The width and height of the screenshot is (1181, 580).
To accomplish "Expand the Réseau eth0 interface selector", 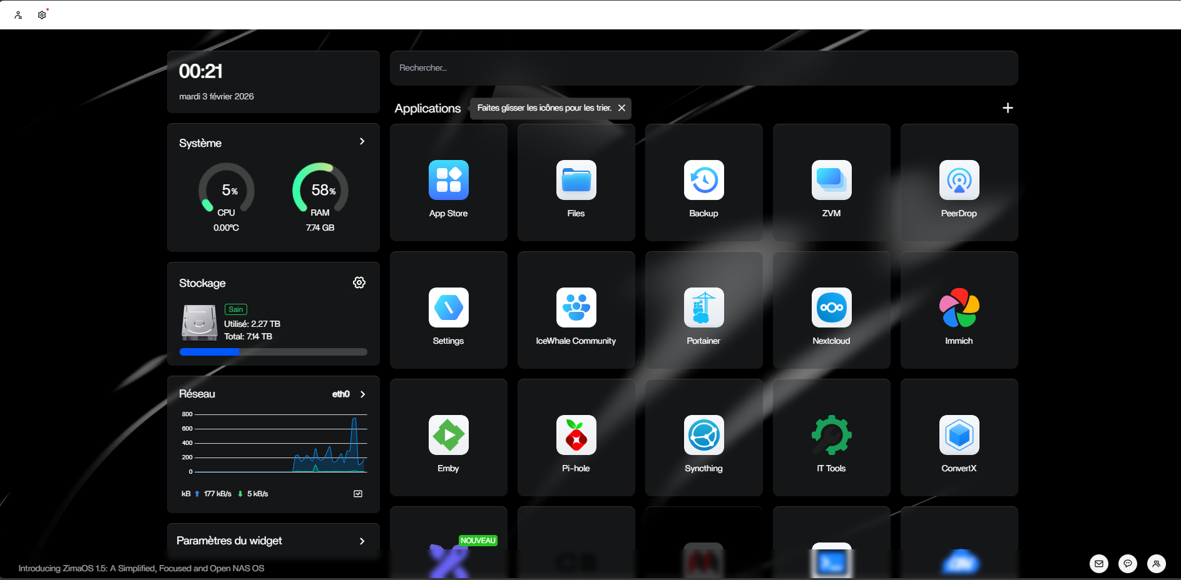I will point(362,394).
